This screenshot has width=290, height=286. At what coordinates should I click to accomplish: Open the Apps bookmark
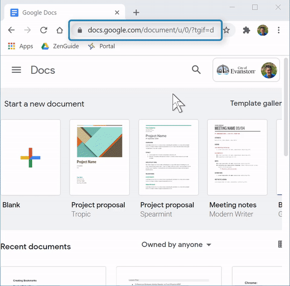pyautogui.click(x=20, y=46)
